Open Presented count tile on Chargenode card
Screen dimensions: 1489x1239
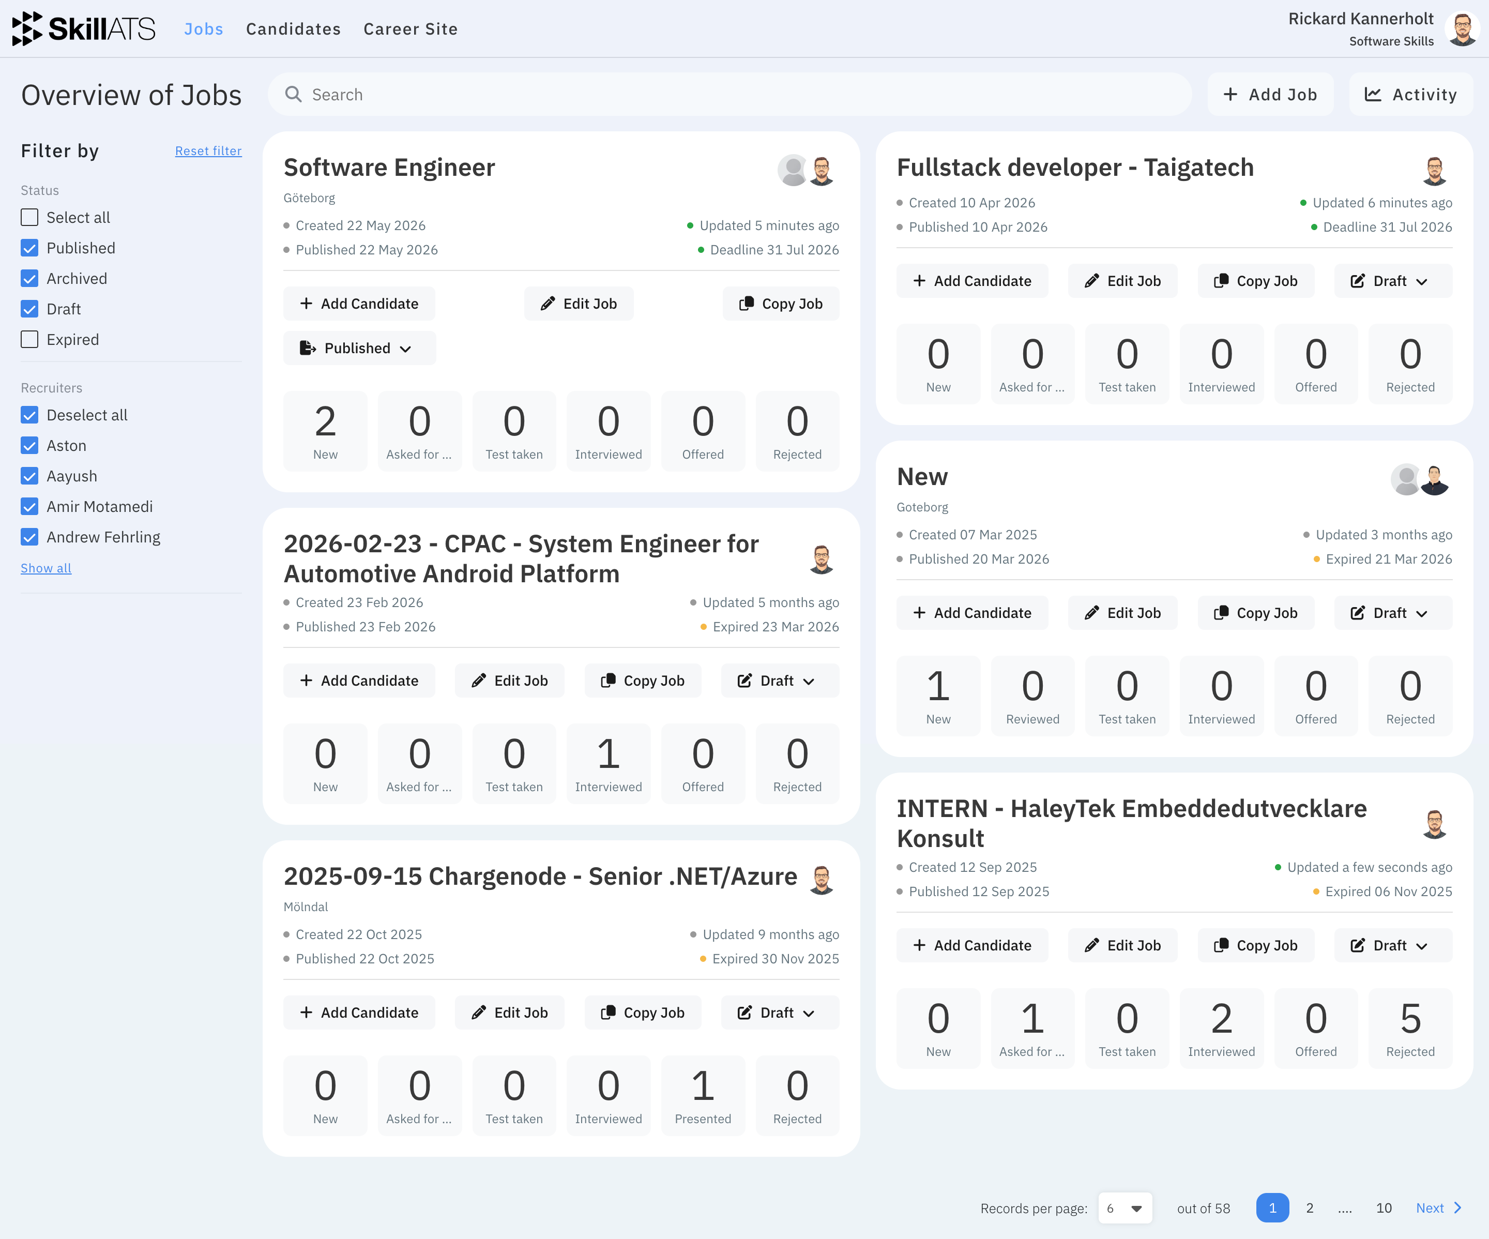coord(703,1096)
